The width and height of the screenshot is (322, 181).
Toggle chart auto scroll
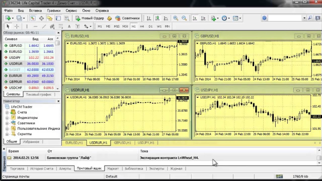pyautogui.click(x=194, y=18)
